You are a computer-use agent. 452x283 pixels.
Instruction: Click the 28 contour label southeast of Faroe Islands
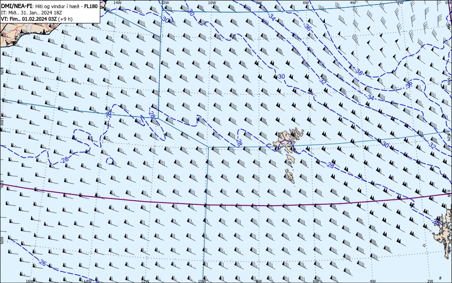(331, 165)
